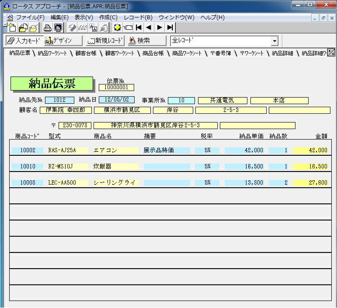Select the 納品詳細 tab

pos(282,53)
